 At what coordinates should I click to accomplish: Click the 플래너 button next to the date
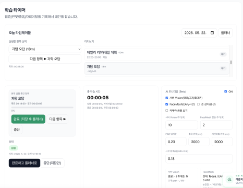(225, 33)
